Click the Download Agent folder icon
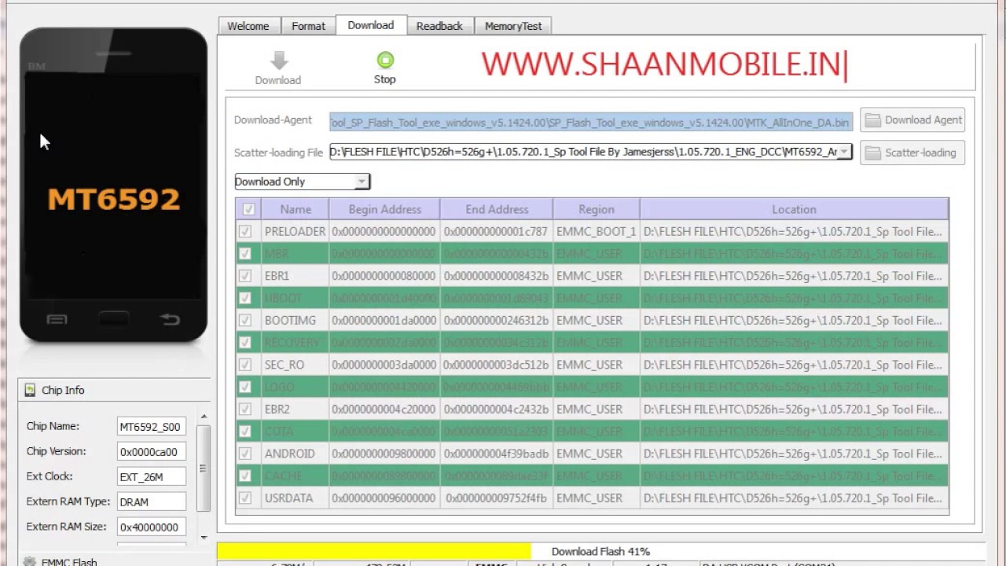The height and width of the screenshot is (566, 1006). [872, 120]
